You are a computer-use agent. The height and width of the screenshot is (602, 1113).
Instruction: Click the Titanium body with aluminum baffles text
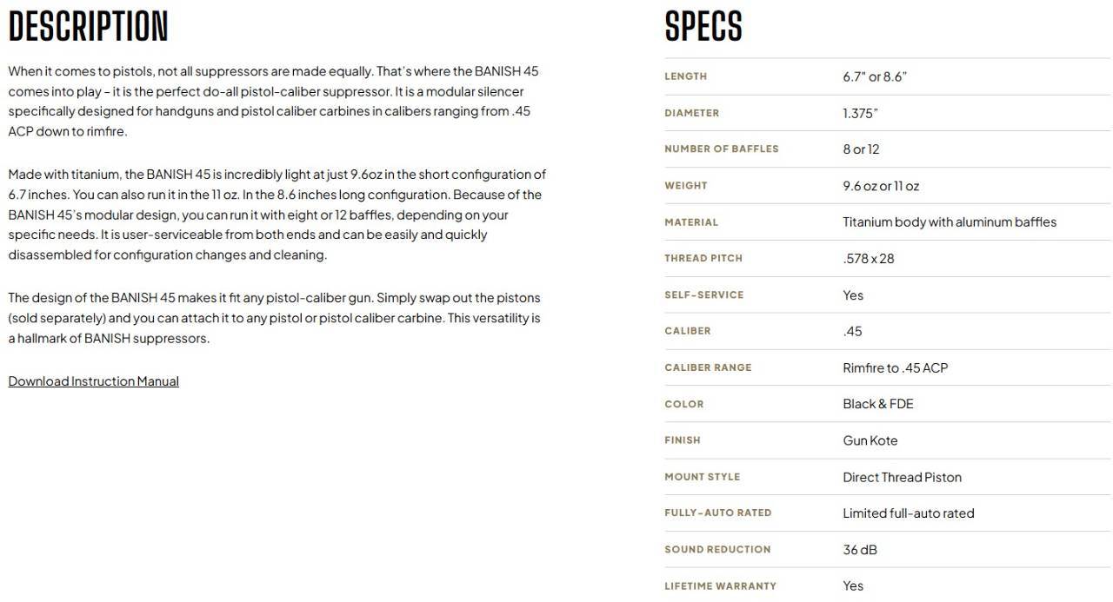click(950, 222)
